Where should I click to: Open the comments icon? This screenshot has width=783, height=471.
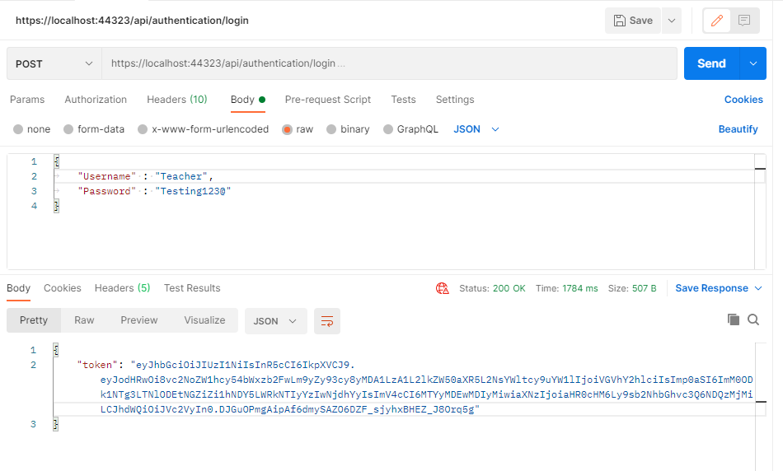coord(744,21)
